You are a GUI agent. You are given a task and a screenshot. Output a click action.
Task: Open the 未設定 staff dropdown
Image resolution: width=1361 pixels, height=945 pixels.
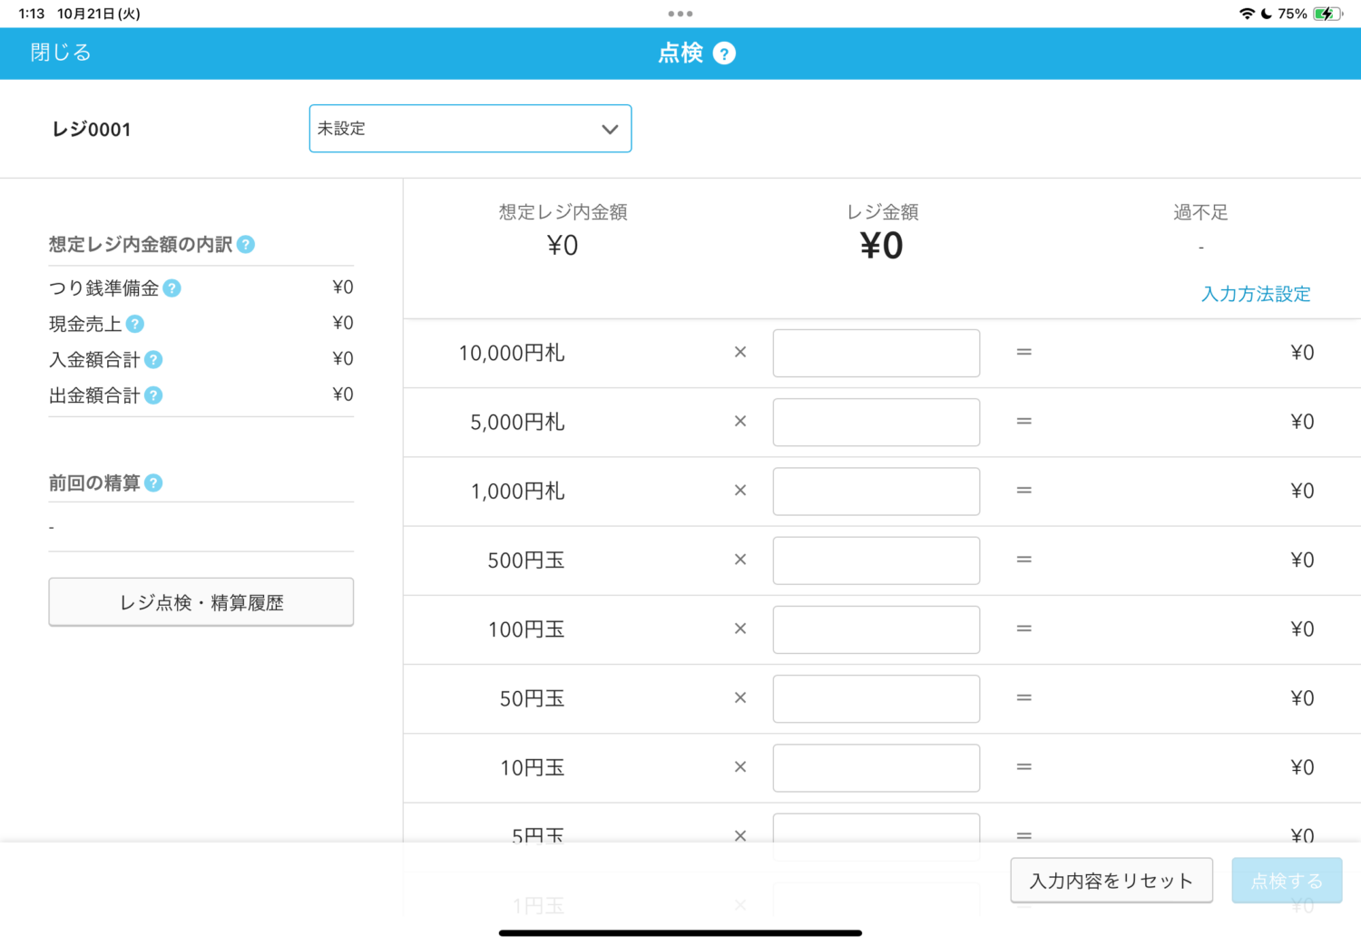point(470,129)
